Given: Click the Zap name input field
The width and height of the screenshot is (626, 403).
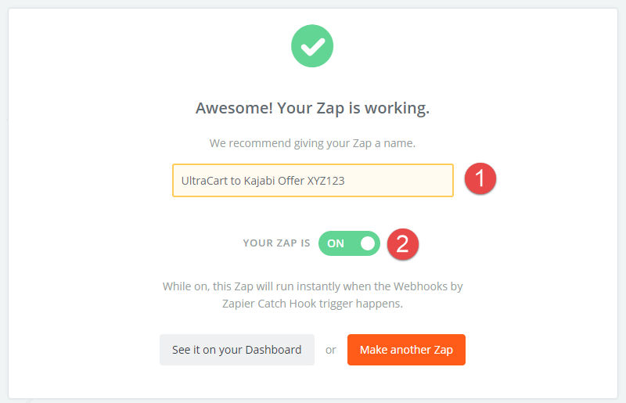Looking at the screenshot, I should coord(313,181).
